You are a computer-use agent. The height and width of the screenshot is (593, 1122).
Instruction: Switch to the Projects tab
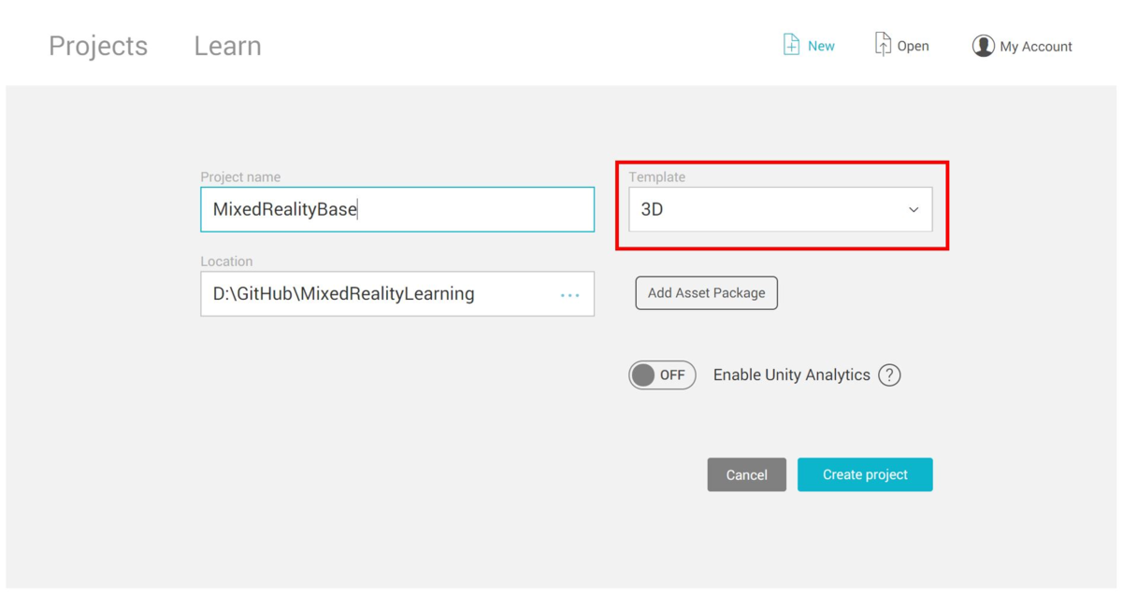(x=98, y=46)
